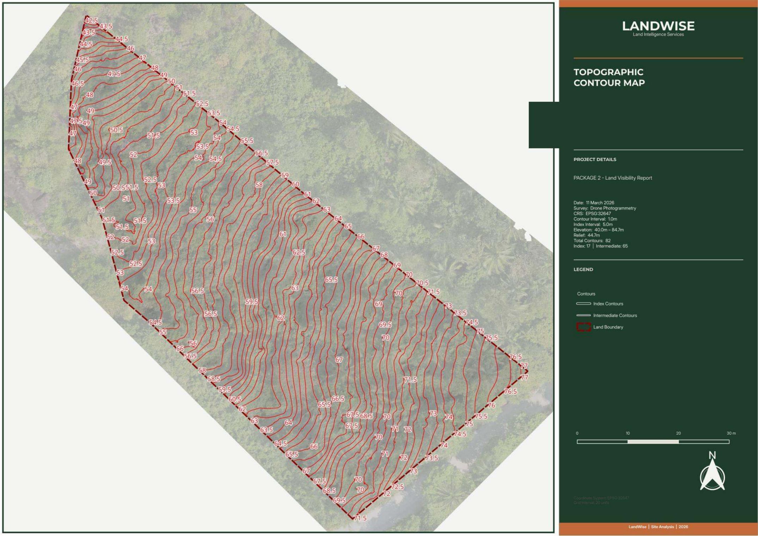The height and width of the screenshot is (536, 758).
Task: Click the 60.5 contour label
Action: pyautogui.click(x=235, y=399)
